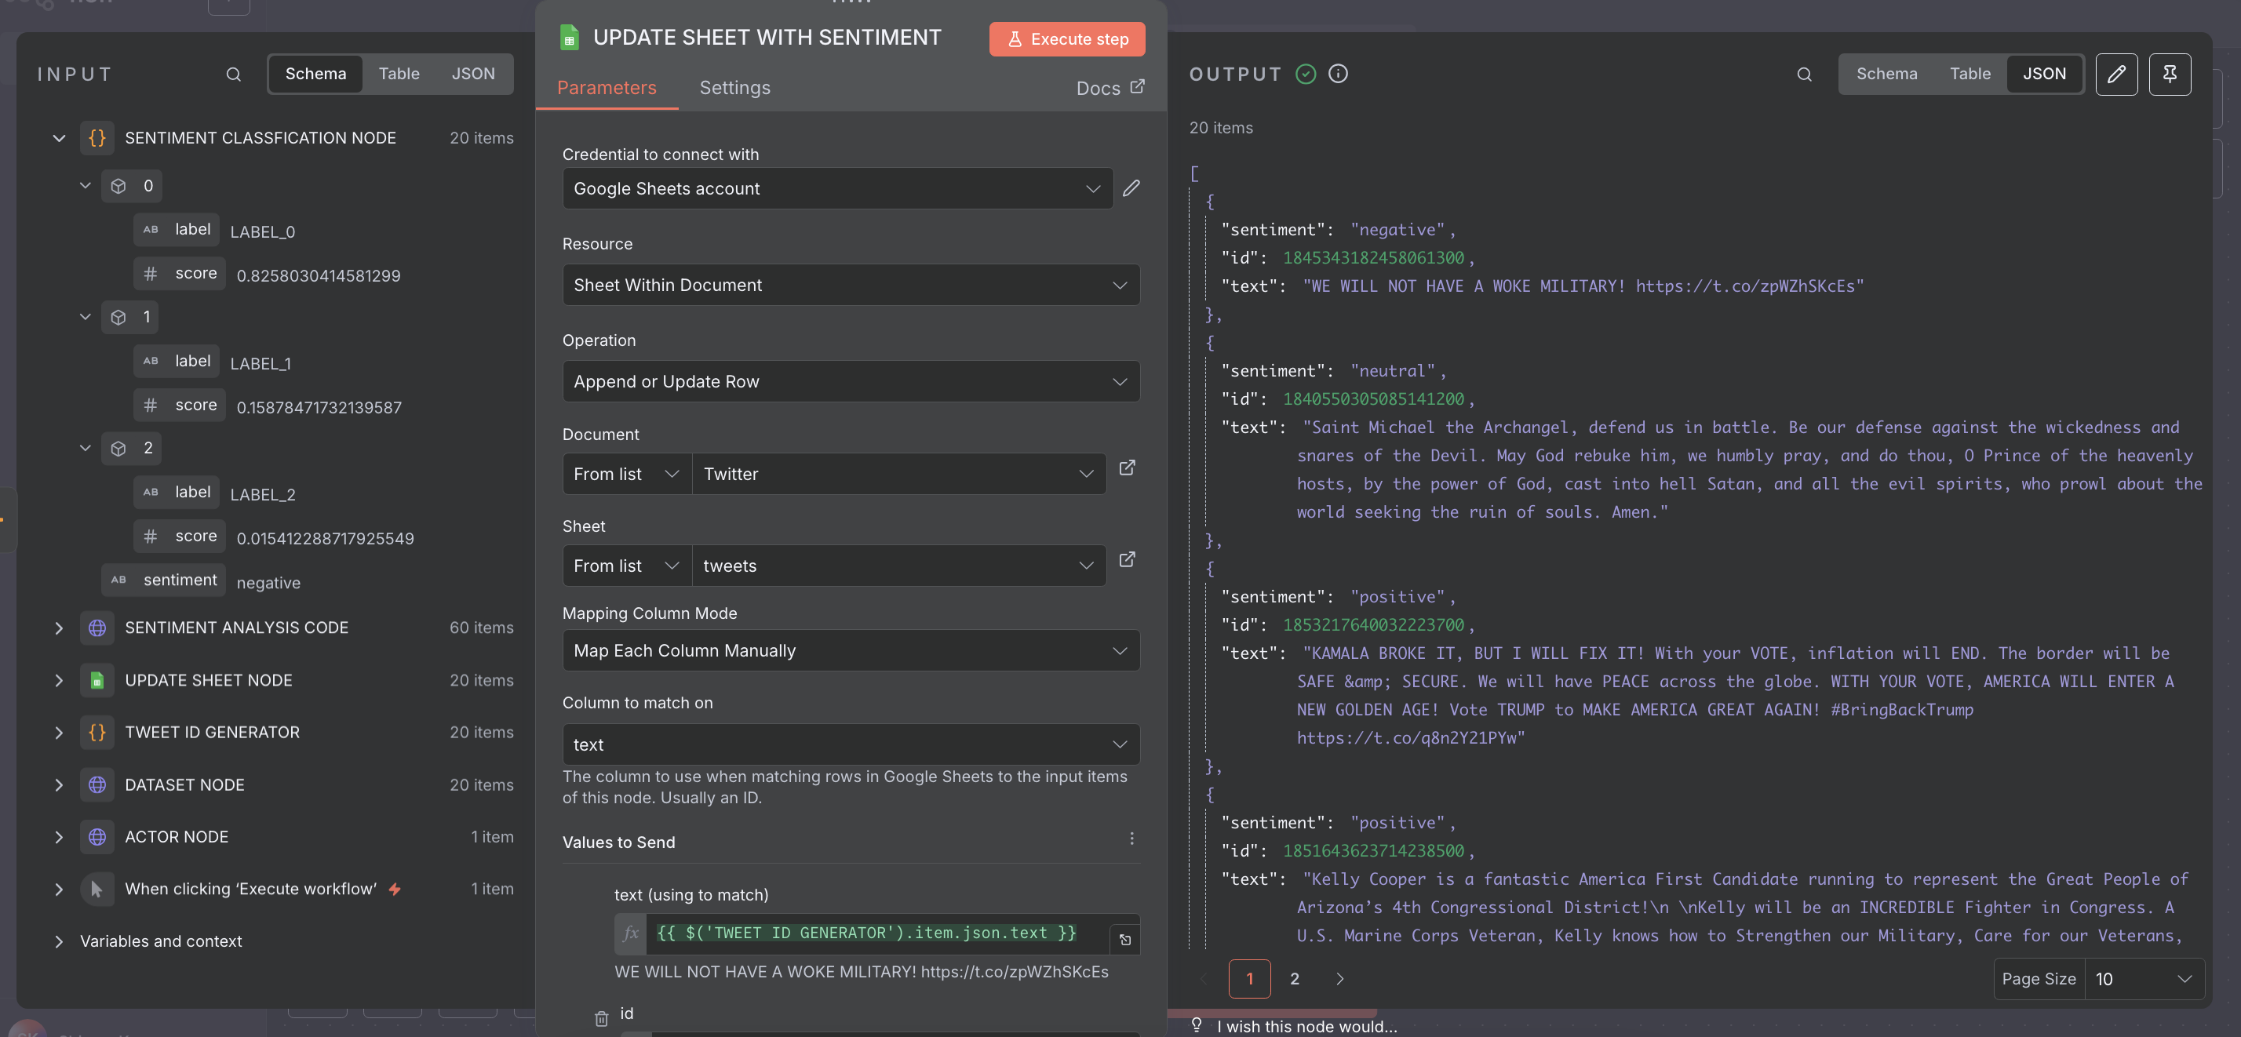Click the Execute step button

(x=1066, y=39)
